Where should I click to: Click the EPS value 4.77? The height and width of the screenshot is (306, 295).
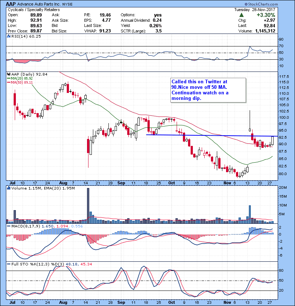[106, 20]
